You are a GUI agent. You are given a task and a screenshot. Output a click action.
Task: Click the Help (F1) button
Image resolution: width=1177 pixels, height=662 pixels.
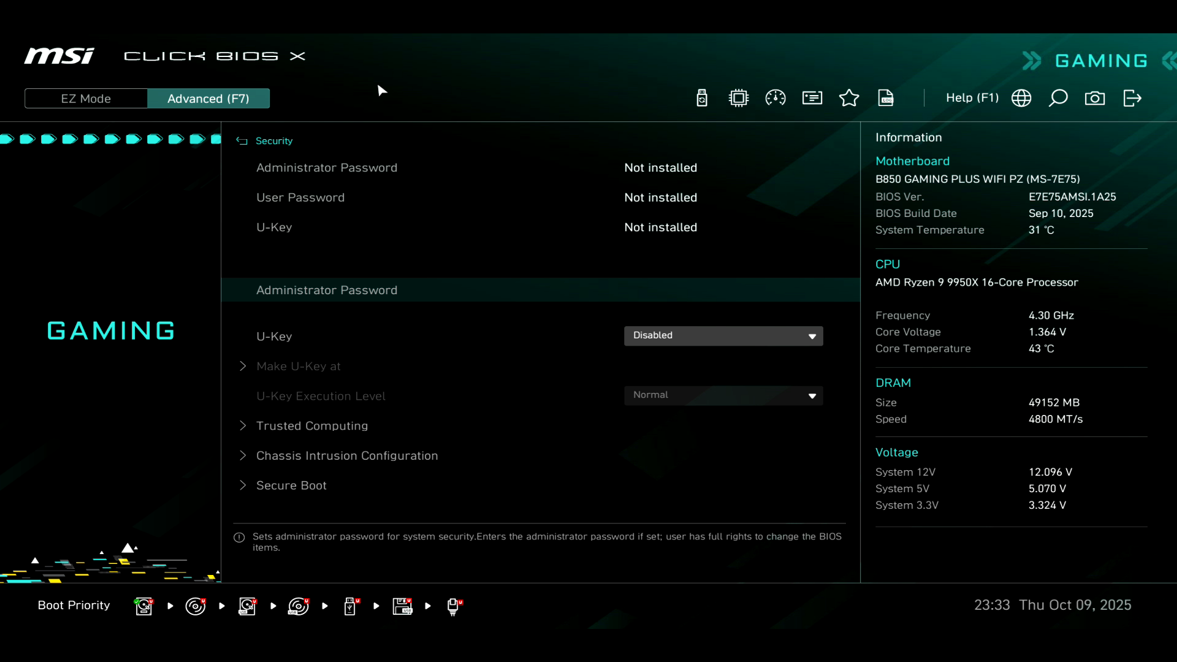(x=972, y=98)
